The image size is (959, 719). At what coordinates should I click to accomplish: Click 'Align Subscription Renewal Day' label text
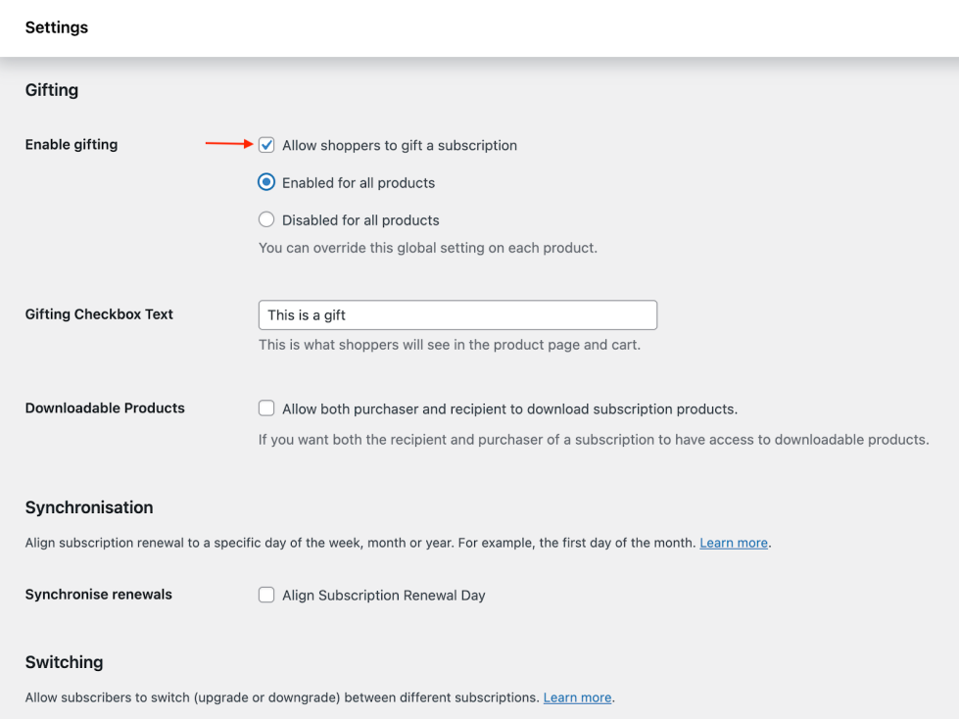[383, 596]
